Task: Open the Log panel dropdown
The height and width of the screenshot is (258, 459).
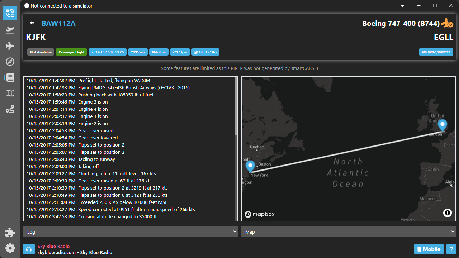Action: click(131, 232)
